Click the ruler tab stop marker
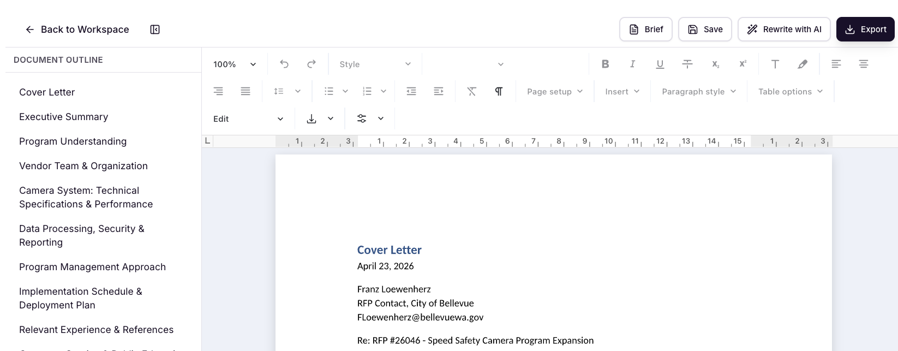Image resolution: width=898 pixels, height=351 pixels. click(x=207, y=141)
